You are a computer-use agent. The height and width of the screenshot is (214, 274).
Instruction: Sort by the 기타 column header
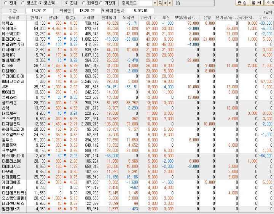(x=265, y=17)
